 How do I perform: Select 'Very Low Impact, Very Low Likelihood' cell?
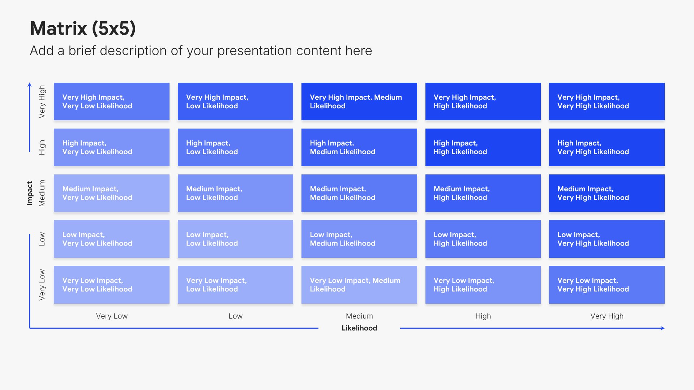point(112,285)
